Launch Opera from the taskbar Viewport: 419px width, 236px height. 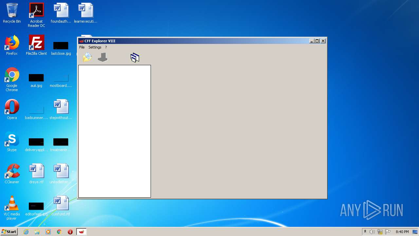pyautogui.click(x=70, y=232)
